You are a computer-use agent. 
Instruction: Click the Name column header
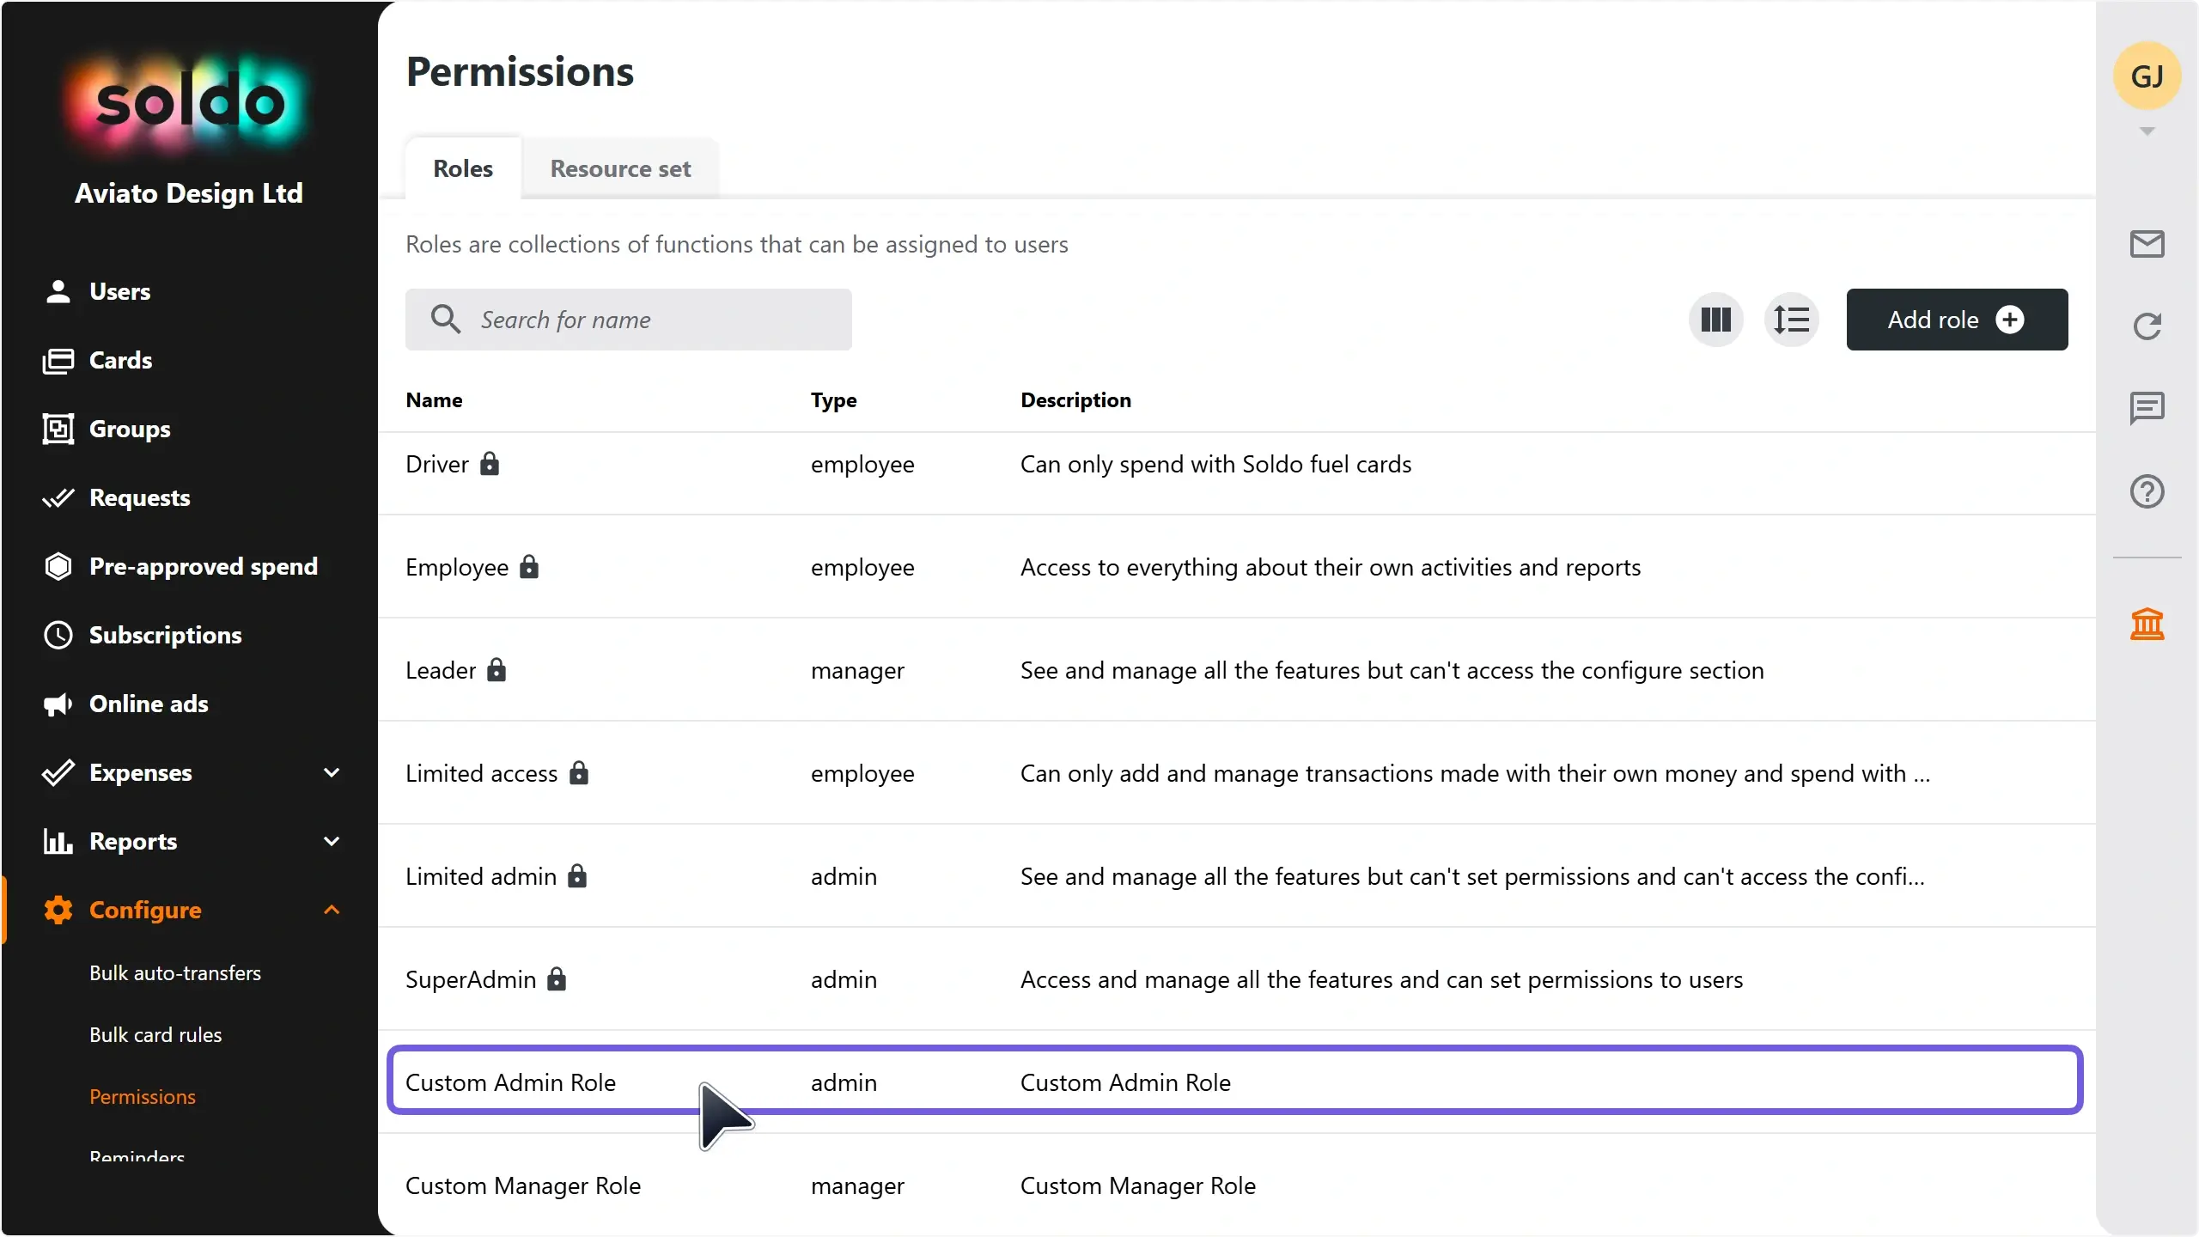click(x=435, y=400)
